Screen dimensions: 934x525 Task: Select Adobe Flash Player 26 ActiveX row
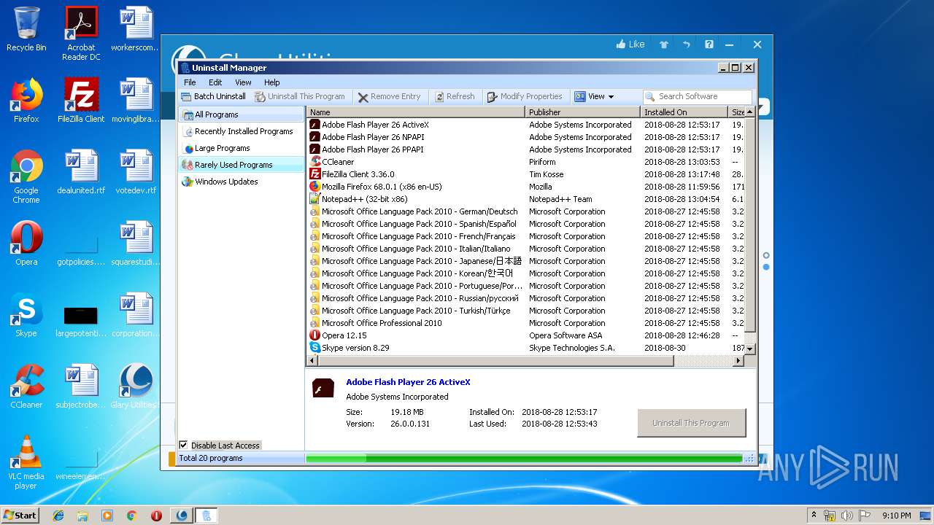pyautogui.click(x=525, y=125)
